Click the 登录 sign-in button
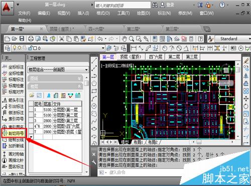Screen dimensions: 251x186 (x=168, y=5)
